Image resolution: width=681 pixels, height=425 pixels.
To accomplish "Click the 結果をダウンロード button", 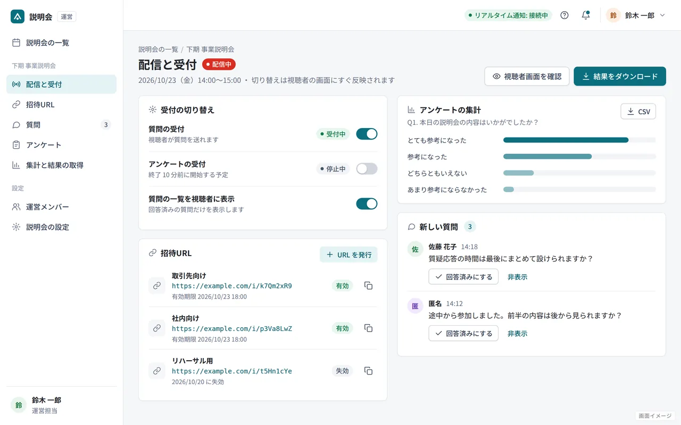I will (620, 76).
